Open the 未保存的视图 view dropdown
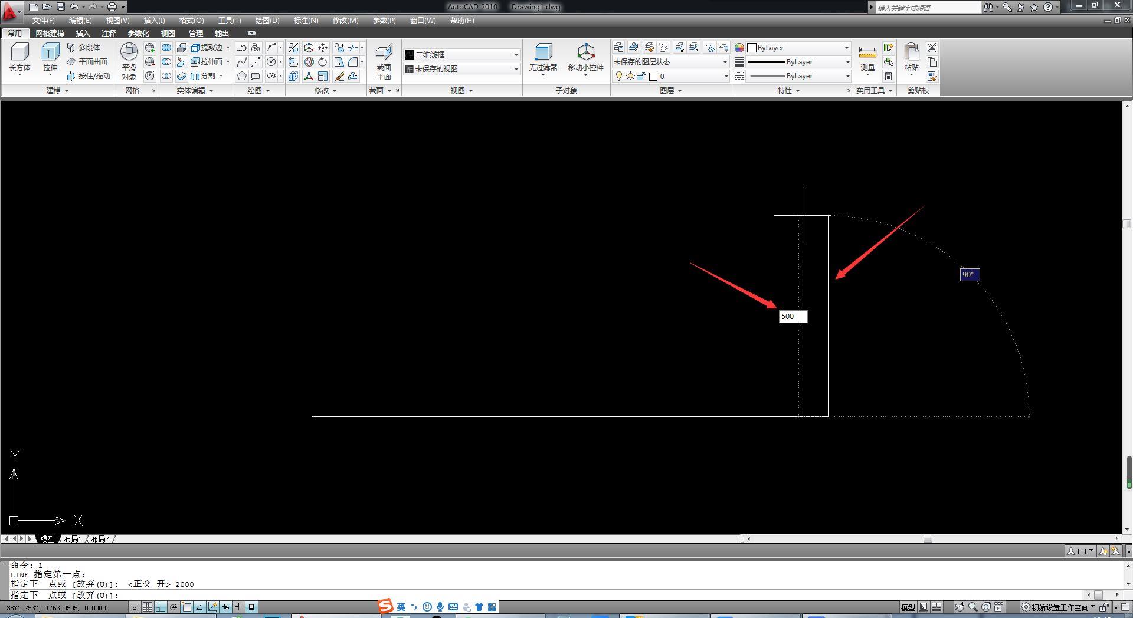 coord(462,68)
